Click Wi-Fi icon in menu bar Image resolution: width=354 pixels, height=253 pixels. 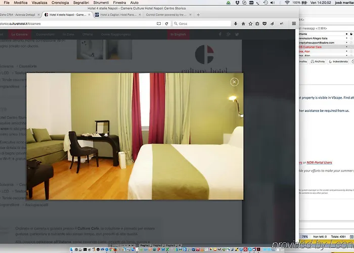pyautogui.click(x=287, y=3)
